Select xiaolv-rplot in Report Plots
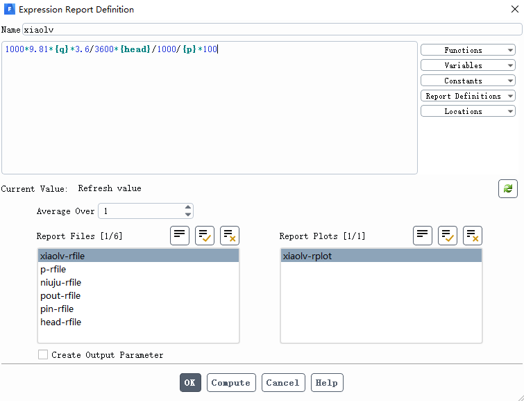Screen dimensions: 524x401 (x=381, y=256)
